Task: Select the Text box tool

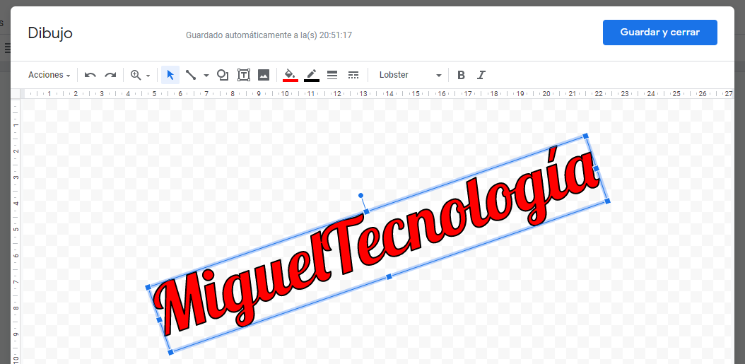Action: tap(244, 75)
